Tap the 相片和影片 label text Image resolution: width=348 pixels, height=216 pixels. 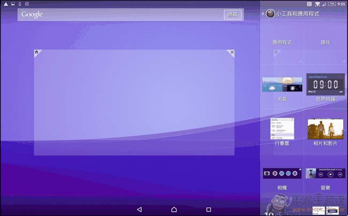[326, 143]
